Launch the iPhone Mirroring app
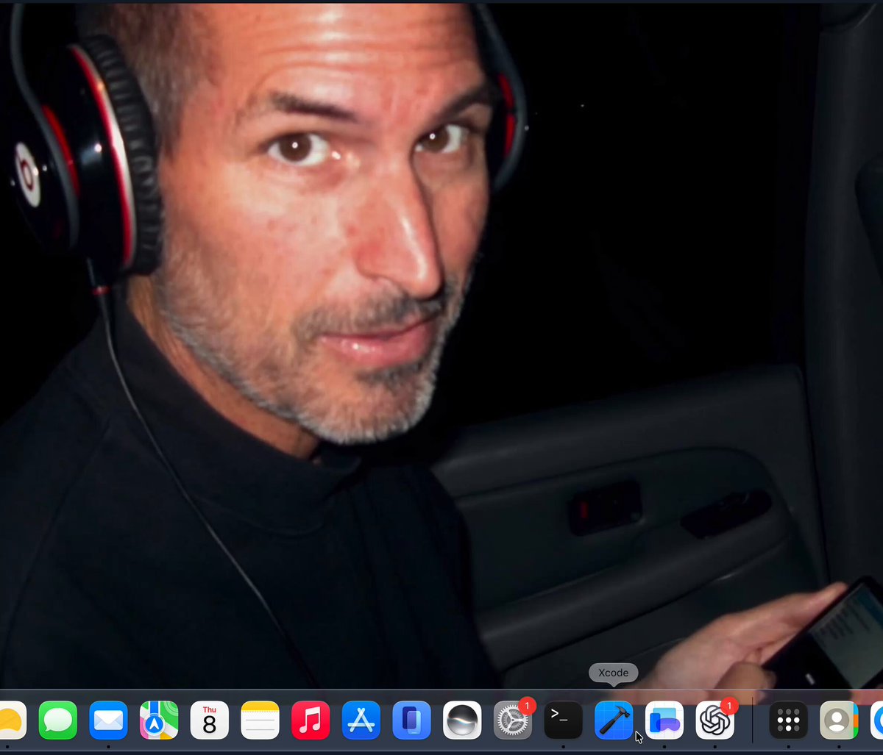 (x=411, y=720)
